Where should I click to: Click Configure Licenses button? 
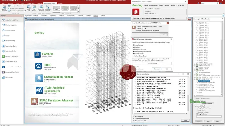(152, 64)
